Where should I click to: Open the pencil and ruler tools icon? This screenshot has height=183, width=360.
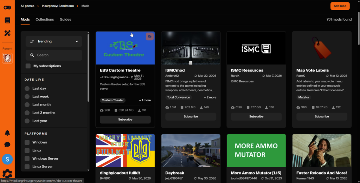point(7,33)
